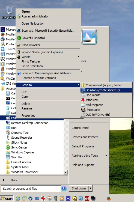Launch IrfanView from the taskbar

point(43,198)
